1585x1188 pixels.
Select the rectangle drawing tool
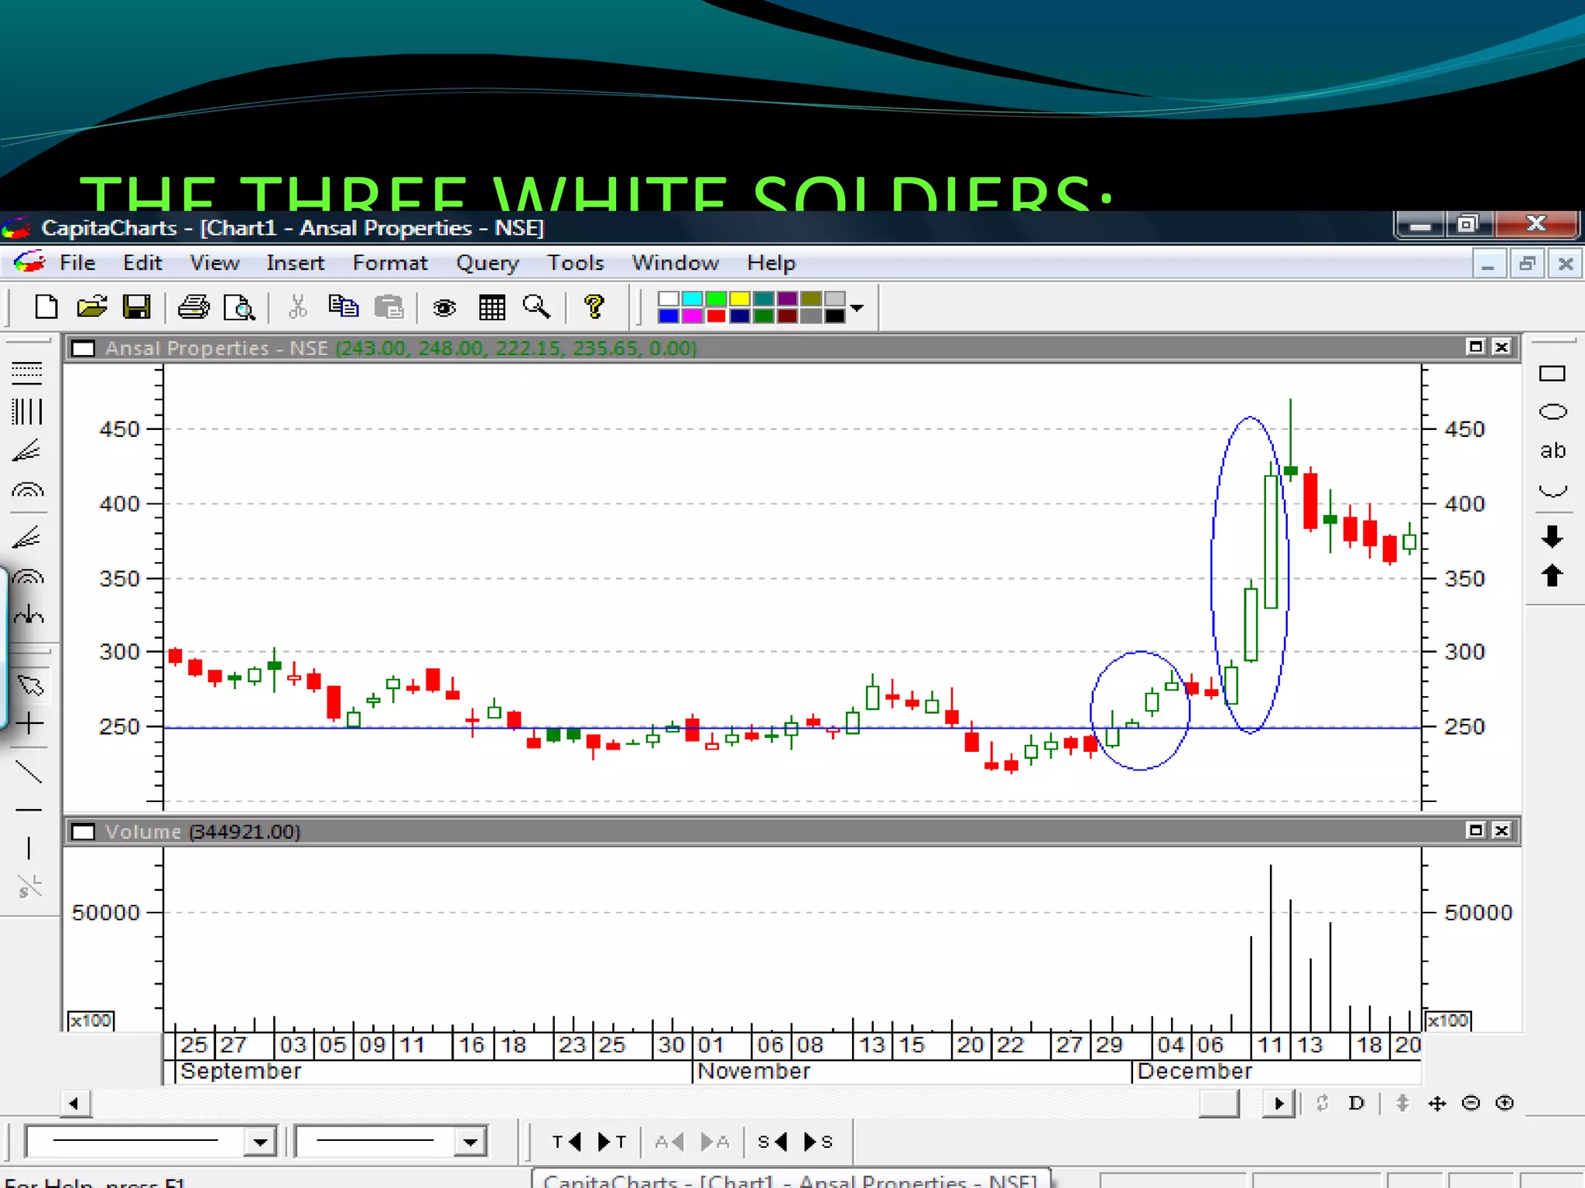pyautogui.click(x=1552, y=374)
